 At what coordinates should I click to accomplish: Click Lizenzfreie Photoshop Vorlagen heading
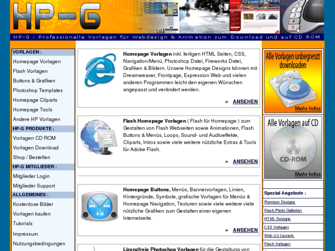161,249
